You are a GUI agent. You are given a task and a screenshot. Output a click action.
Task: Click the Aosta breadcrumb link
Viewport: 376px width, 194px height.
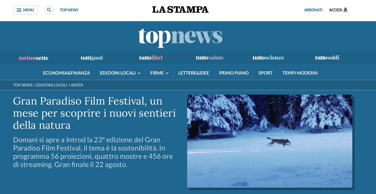point(77,85)
